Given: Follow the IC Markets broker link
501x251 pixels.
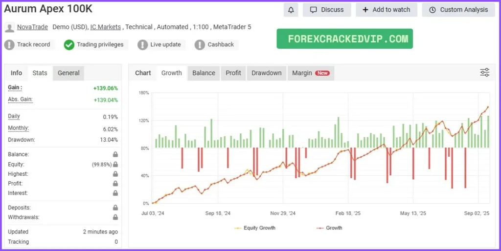Looking at the screenshot, I should [105, 27].
